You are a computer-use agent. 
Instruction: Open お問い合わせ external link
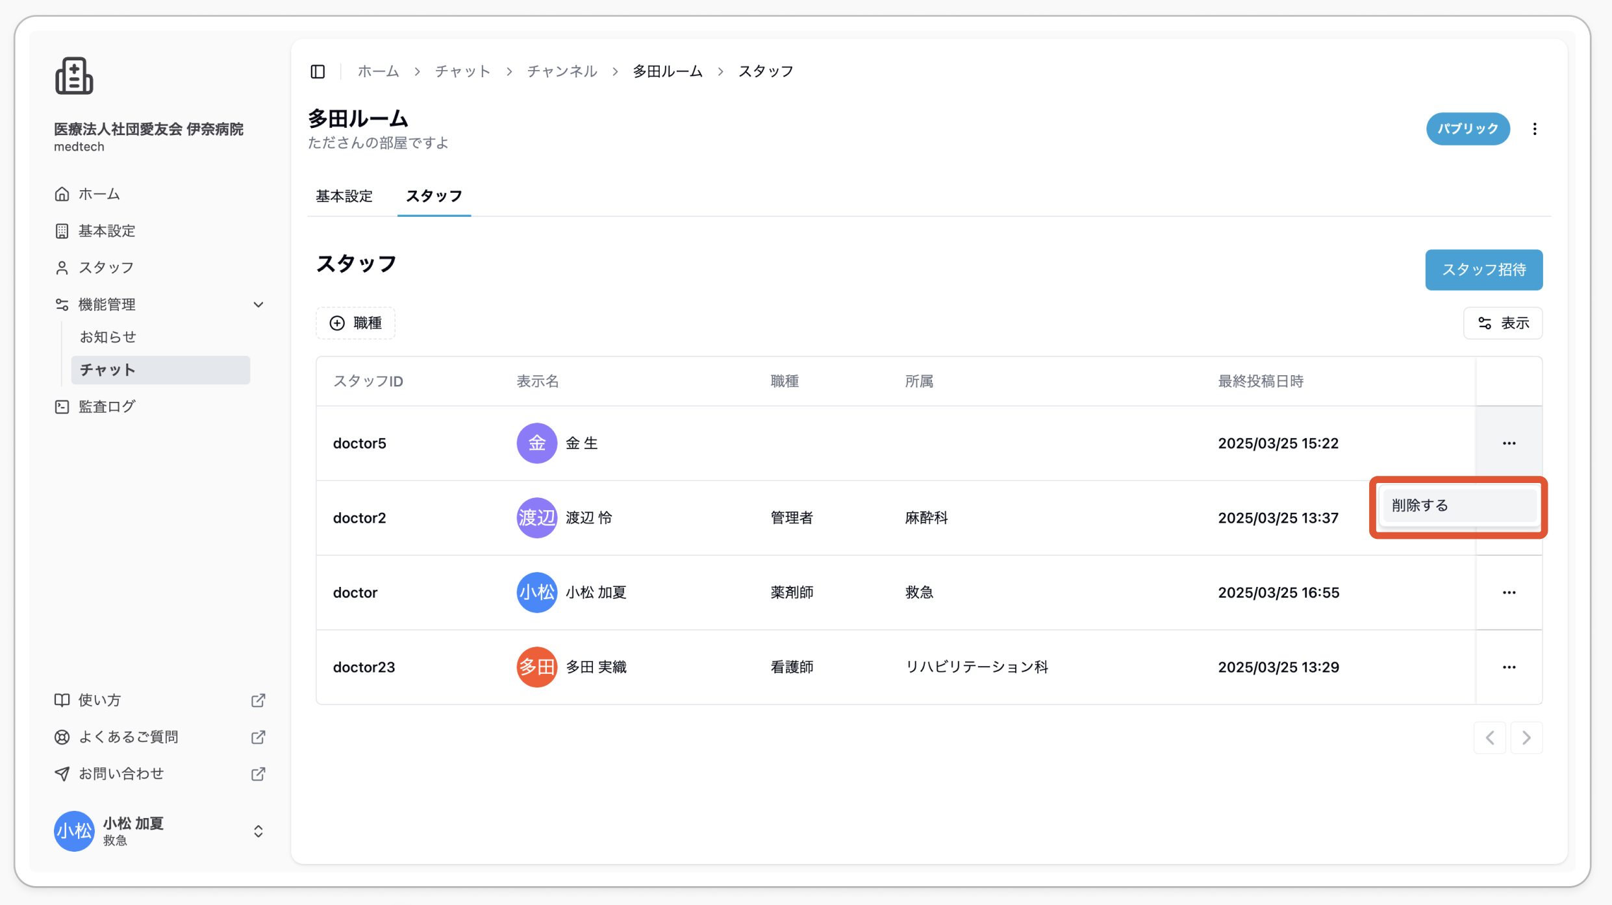pos(159,774)
